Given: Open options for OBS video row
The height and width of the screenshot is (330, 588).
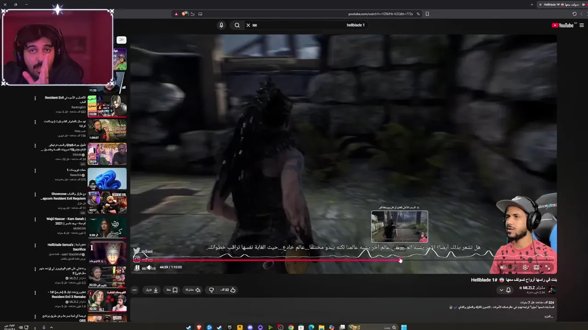Looking at the screenshot, I should click(x=35, y=316).
